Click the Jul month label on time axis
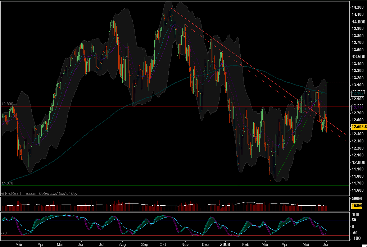The height and width of the screenshot is (247, 367). 102,244
